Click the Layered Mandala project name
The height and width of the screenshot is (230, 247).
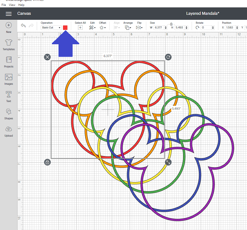tap(203, 14)
